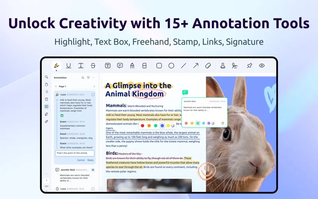Check the box on Luca's highlight annotation
Screen dimensions: 318x199
pyautogui.click(x=93, y=95)
